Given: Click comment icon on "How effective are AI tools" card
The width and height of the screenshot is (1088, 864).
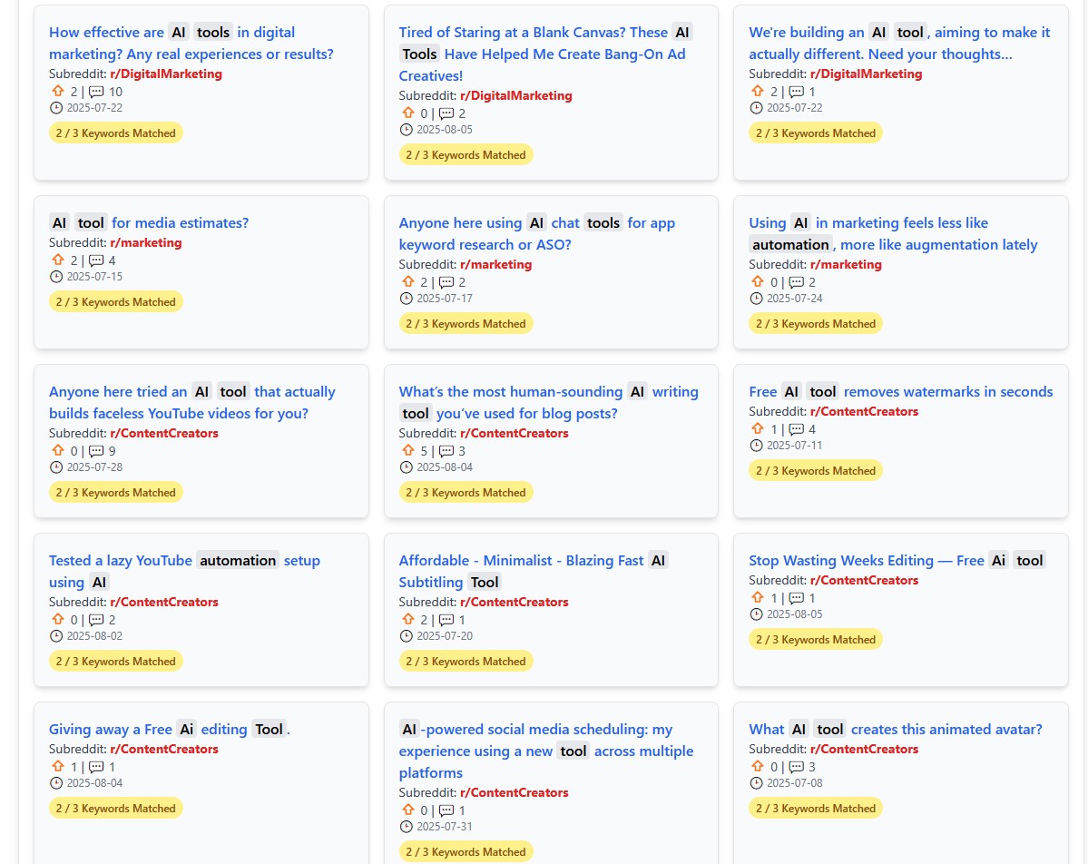Looking at the screenshot, I should [x=96, y=92].
